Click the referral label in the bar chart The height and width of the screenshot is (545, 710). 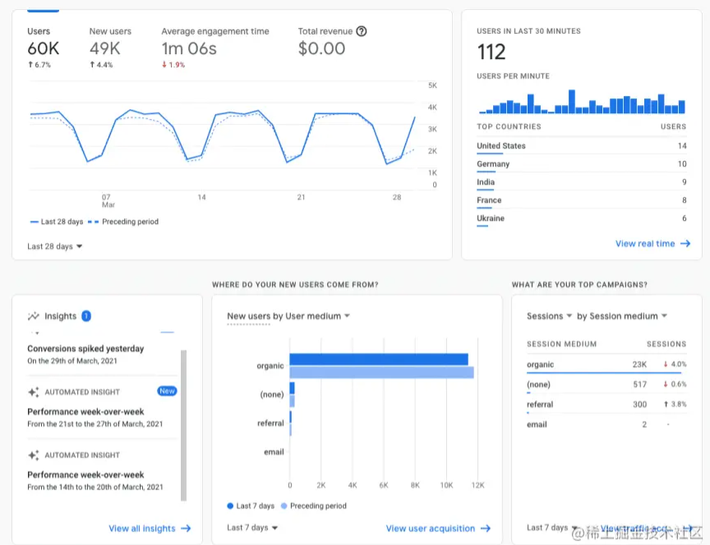coord(270,424)
